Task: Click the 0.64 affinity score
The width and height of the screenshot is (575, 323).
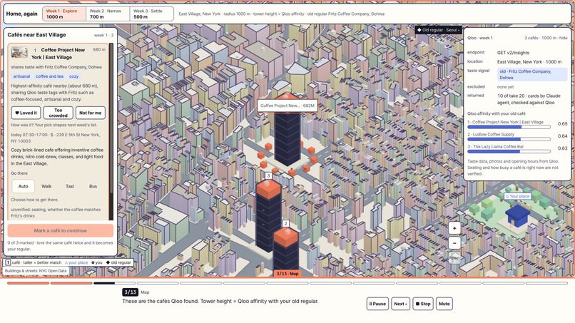Action: (563, 136)
